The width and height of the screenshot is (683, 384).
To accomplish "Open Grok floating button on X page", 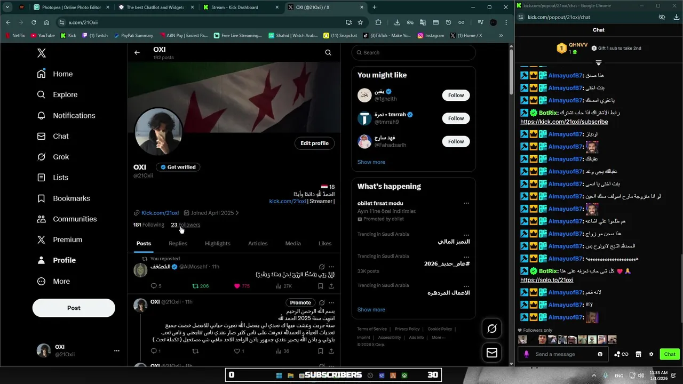I will (x=491, y=329).
